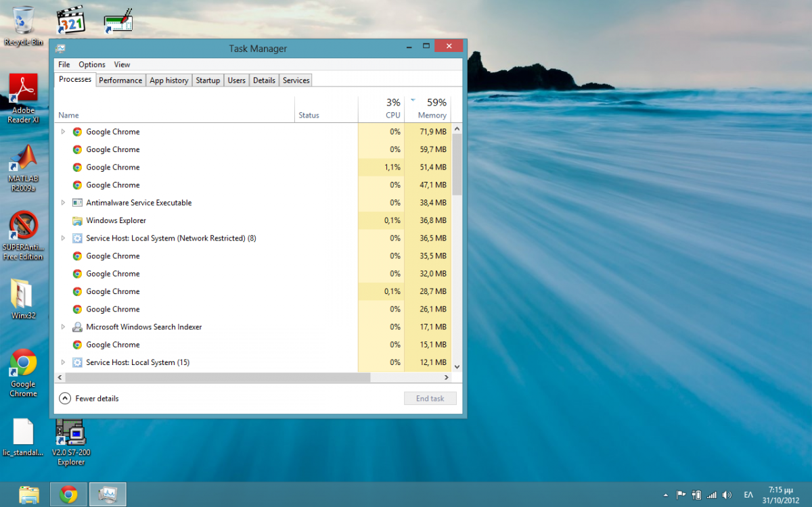
Task: Select the Winx32 folder on desktop
Action: coord(23,299)
